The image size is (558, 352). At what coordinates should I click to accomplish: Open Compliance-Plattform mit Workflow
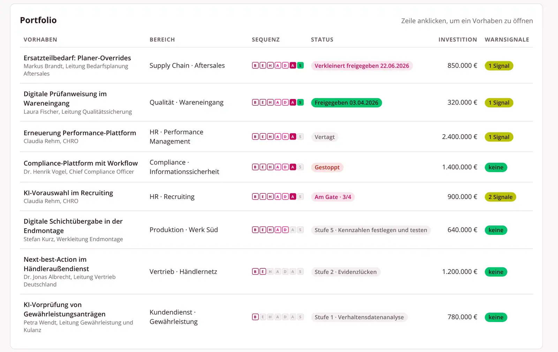tap(276, 167)
